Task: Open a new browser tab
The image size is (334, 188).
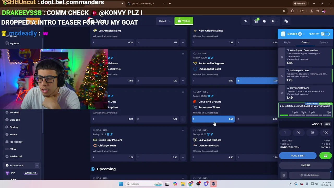Action: [x=170, y=4]
